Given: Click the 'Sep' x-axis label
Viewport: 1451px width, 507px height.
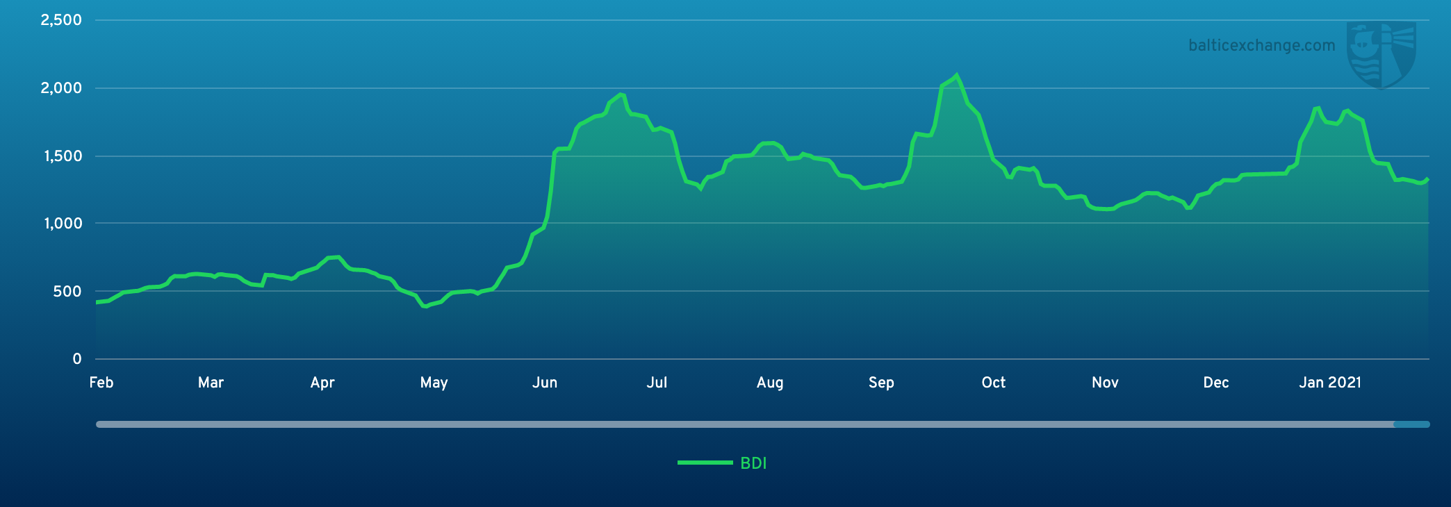Looking at the screenshot, I should [881, 383].
